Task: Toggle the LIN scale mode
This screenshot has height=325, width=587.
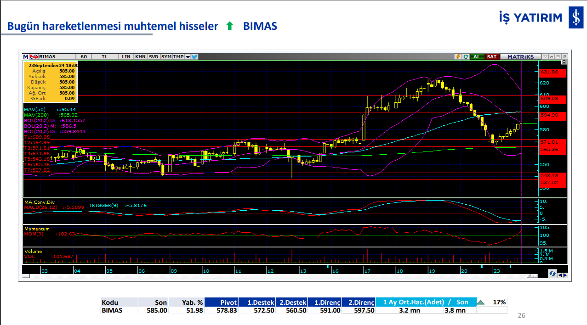Action: pyautogui.click(x=126, y=57)
